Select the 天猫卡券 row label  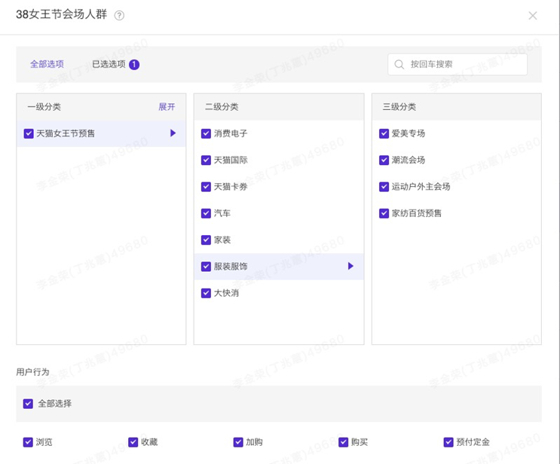(x=231, y=187)
